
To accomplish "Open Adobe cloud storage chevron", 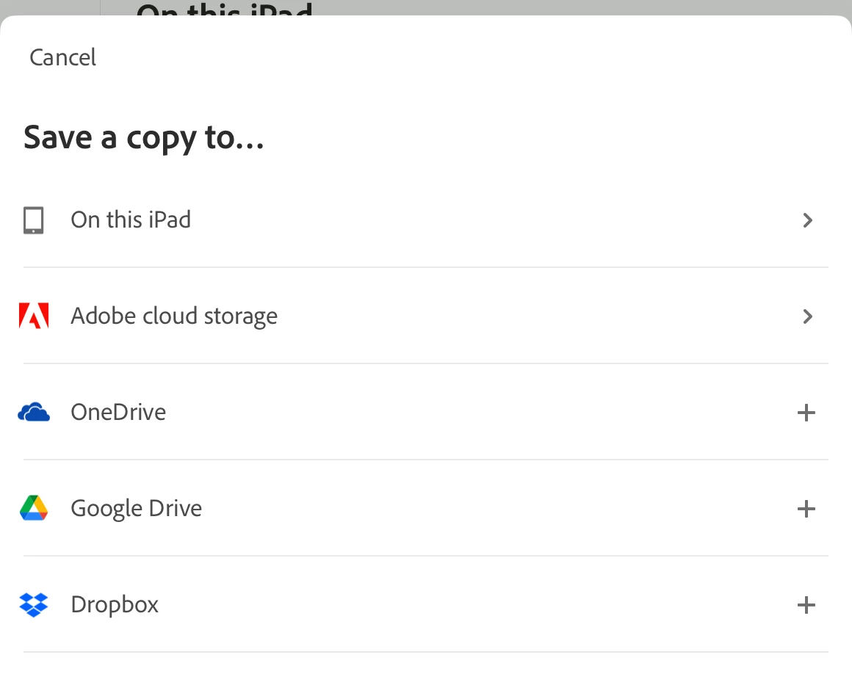I will click(x=807, y=316).
